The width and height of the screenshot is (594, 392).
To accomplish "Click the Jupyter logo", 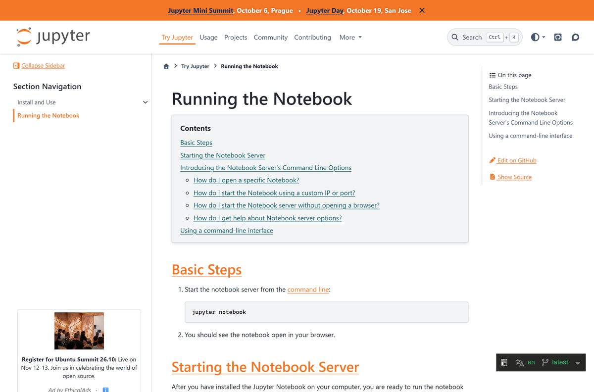I will [x=53, y=37].
